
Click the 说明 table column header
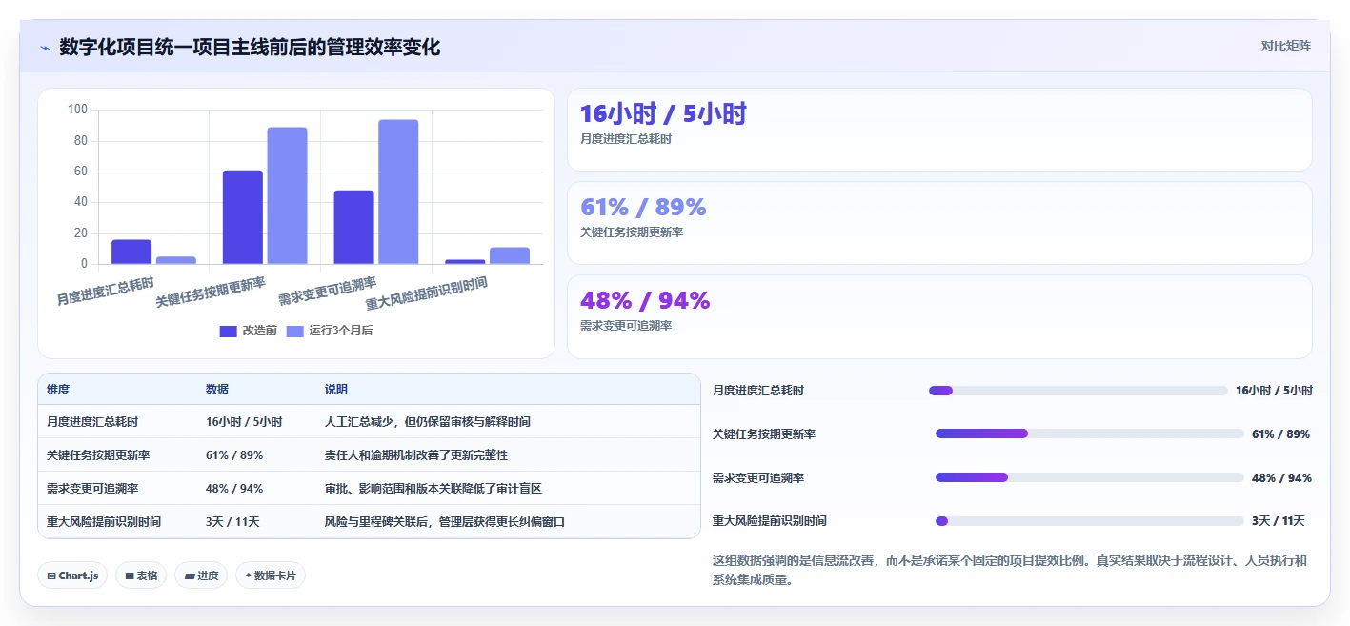click(336, 390)
